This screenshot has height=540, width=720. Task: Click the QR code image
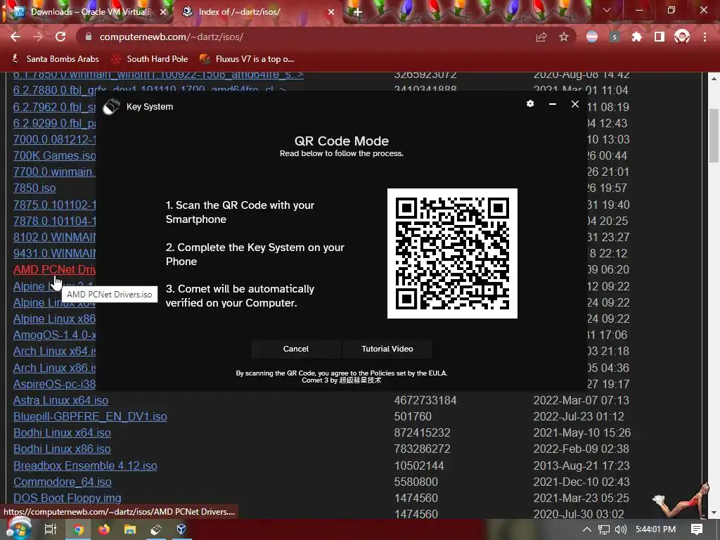coord(452,253)
